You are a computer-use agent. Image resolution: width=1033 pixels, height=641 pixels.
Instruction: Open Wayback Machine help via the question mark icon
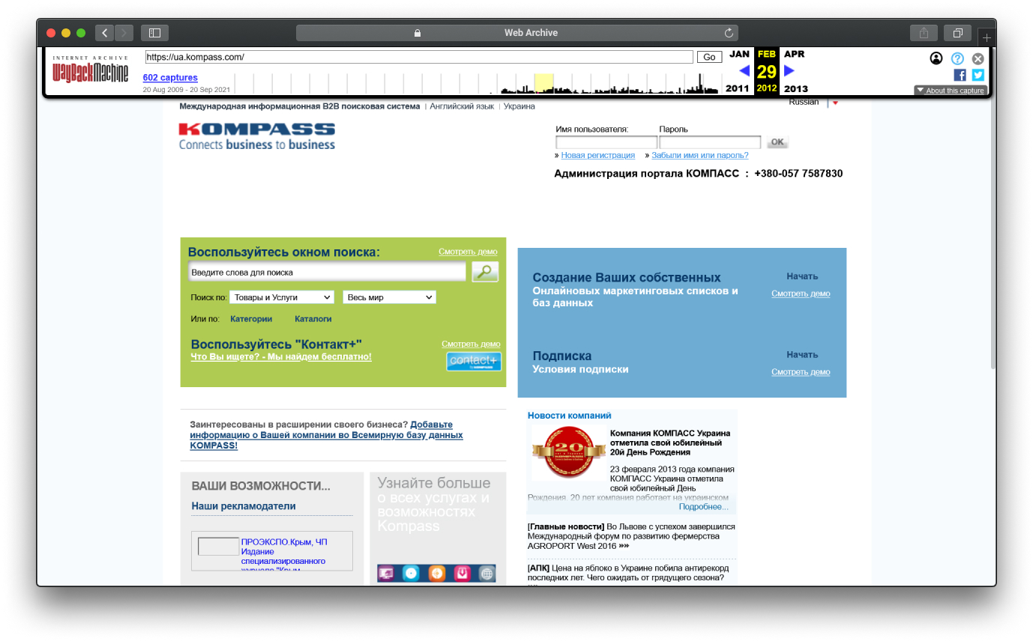(x=957, y=58)
